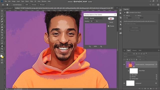Open the Image menu

pos(13,1)
